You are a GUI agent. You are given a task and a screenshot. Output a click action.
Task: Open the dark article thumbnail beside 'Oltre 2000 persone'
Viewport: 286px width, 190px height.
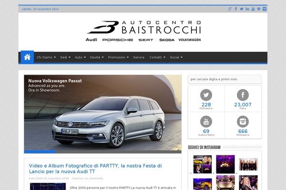coord(48,186)
